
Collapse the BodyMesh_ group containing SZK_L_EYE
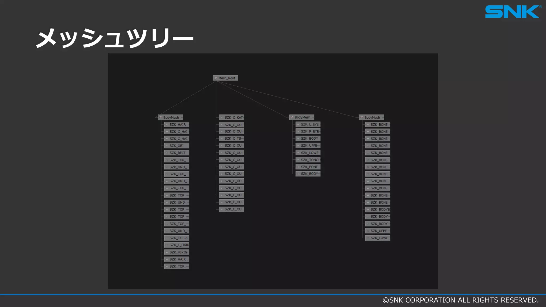click(292, 117)
